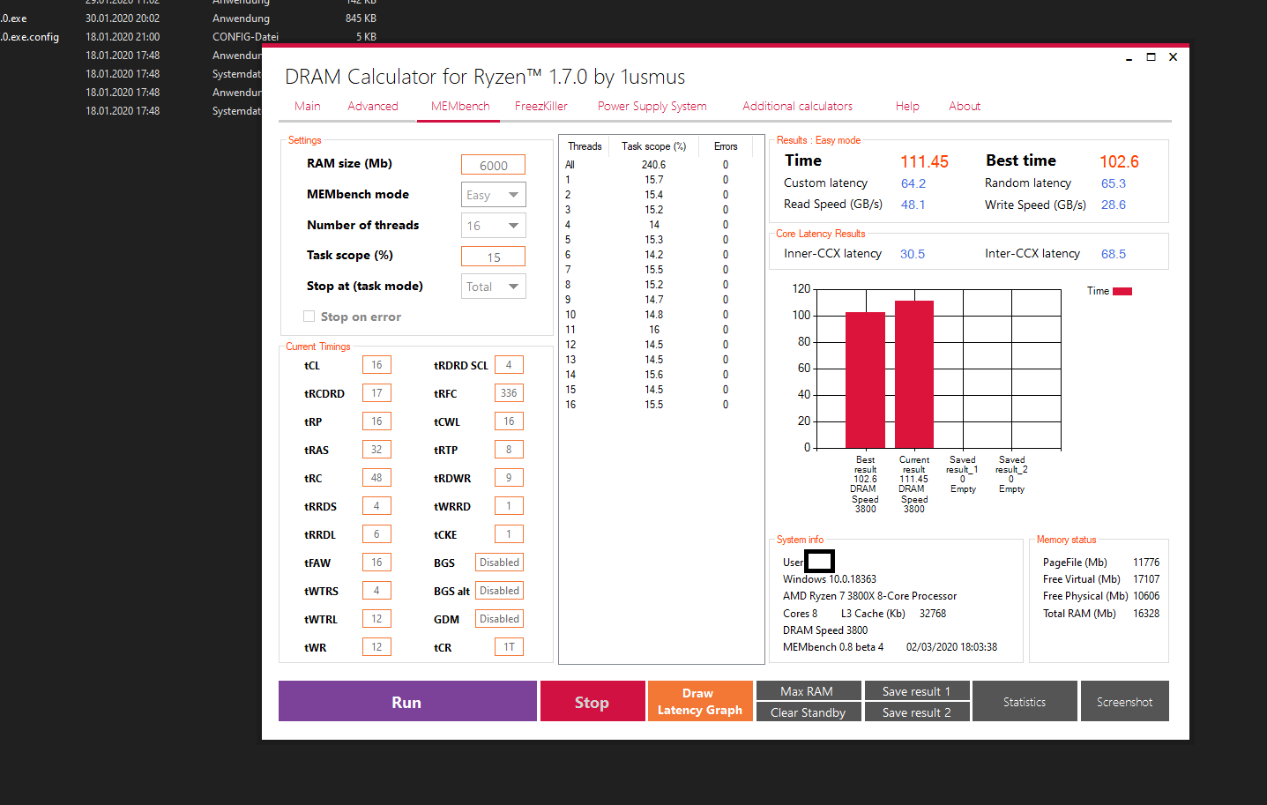The image size is (1267, 805).
Task: Close the DRAM Calculator window
Action: (x=1173, y=57)
